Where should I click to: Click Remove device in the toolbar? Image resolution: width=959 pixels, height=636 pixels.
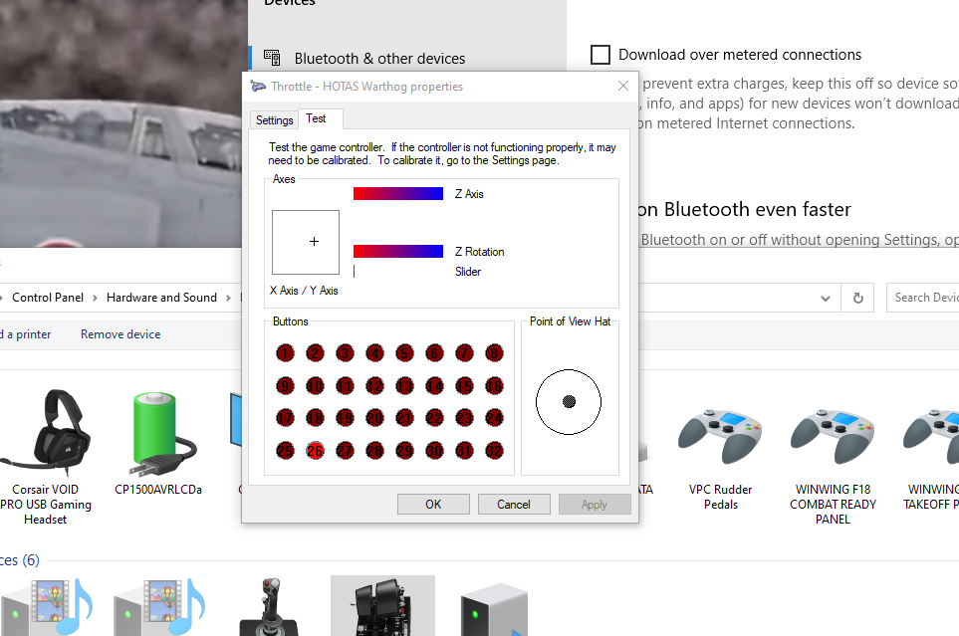[x=120, y=334]
